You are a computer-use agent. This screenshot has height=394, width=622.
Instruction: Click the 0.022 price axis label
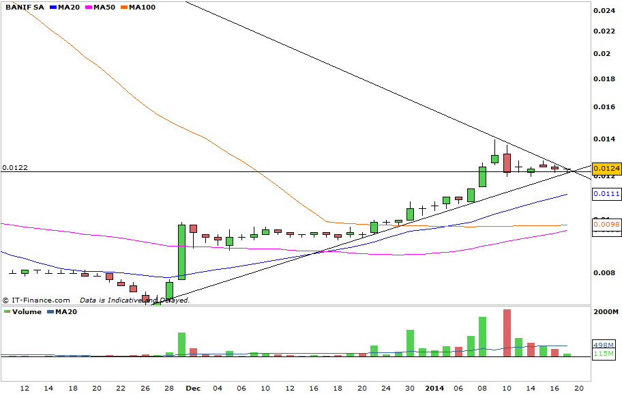[604, 31]
